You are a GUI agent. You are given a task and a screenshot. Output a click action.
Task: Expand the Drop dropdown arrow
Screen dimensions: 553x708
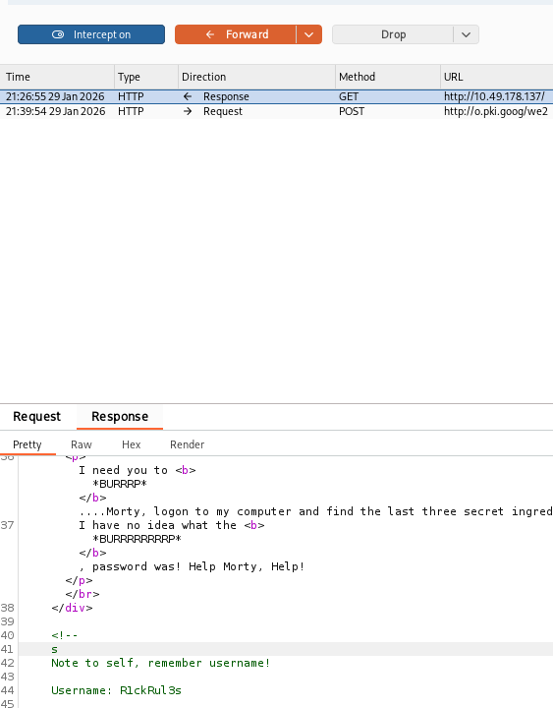tap(466, 34)
